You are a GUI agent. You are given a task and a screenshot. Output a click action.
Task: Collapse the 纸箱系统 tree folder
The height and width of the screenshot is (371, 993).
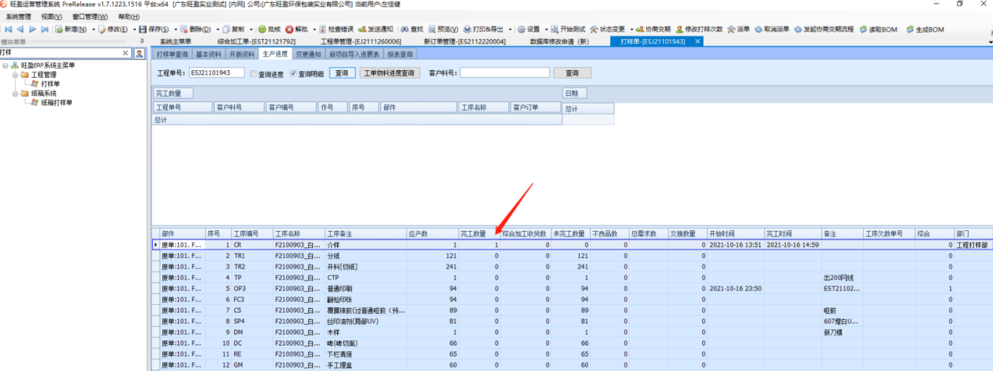point(15,93)
